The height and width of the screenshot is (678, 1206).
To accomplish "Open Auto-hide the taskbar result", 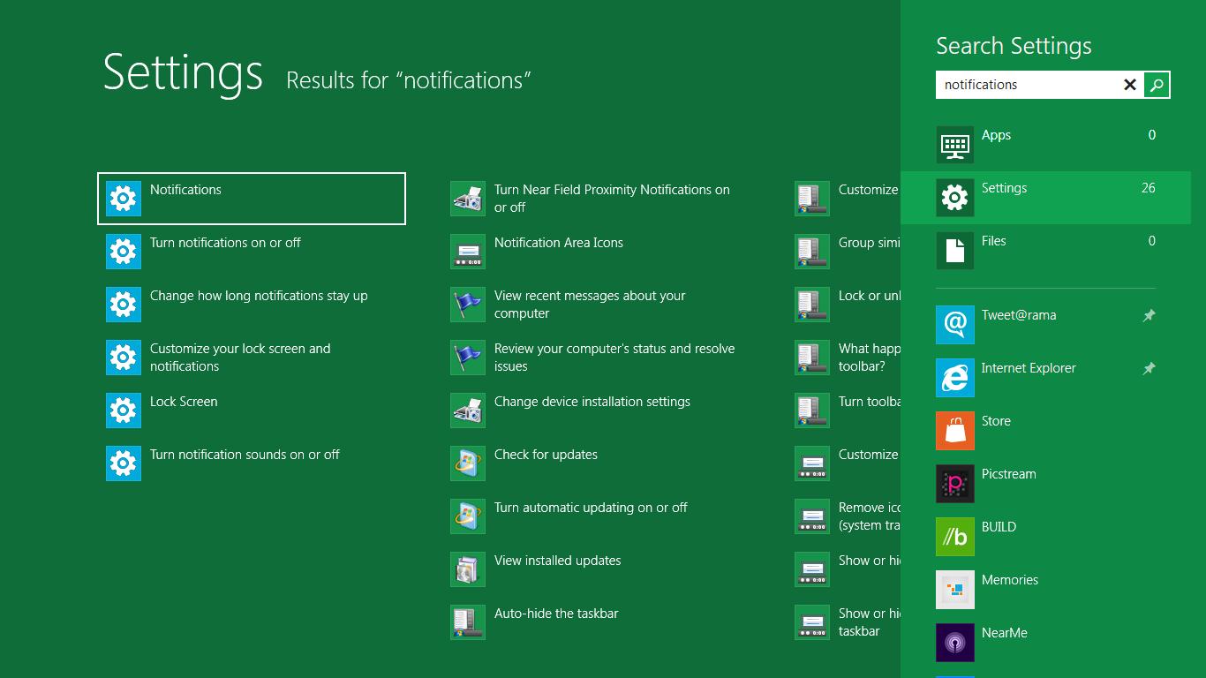I will [596, 622].
